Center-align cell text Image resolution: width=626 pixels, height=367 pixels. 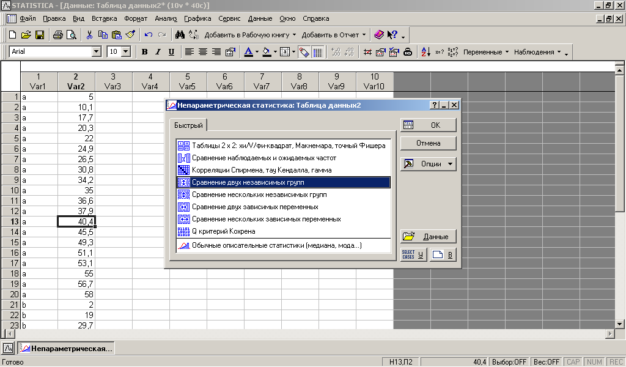(x=203, y=51)
